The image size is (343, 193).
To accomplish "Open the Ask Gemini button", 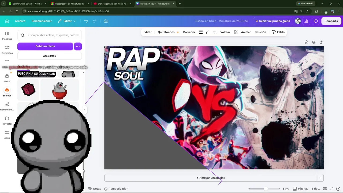I will pos(305,3).
